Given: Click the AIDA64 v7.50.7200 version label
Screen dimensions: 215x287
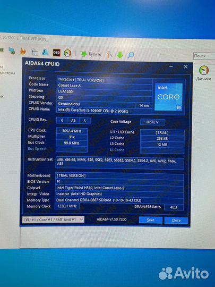Looking at the screenshot, I should (111, 220).
